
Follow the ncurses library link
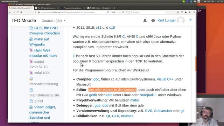[x=127, y=116]
